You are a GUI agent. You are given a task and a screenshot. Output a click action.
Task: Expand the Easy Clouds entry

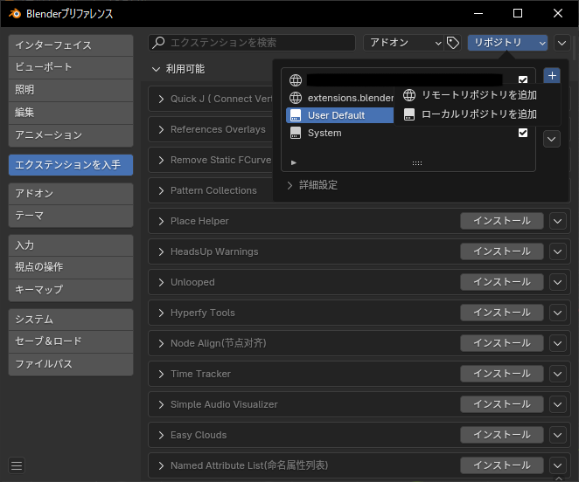click(161, 435)
